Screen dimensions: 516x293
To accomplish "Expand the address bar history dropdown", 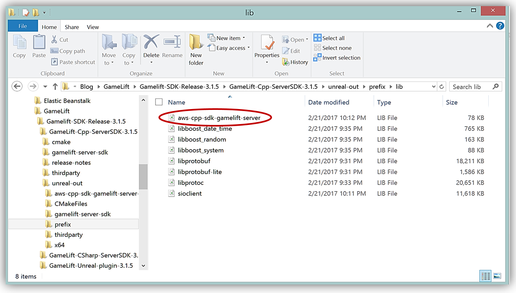I will tap(434, 87).
